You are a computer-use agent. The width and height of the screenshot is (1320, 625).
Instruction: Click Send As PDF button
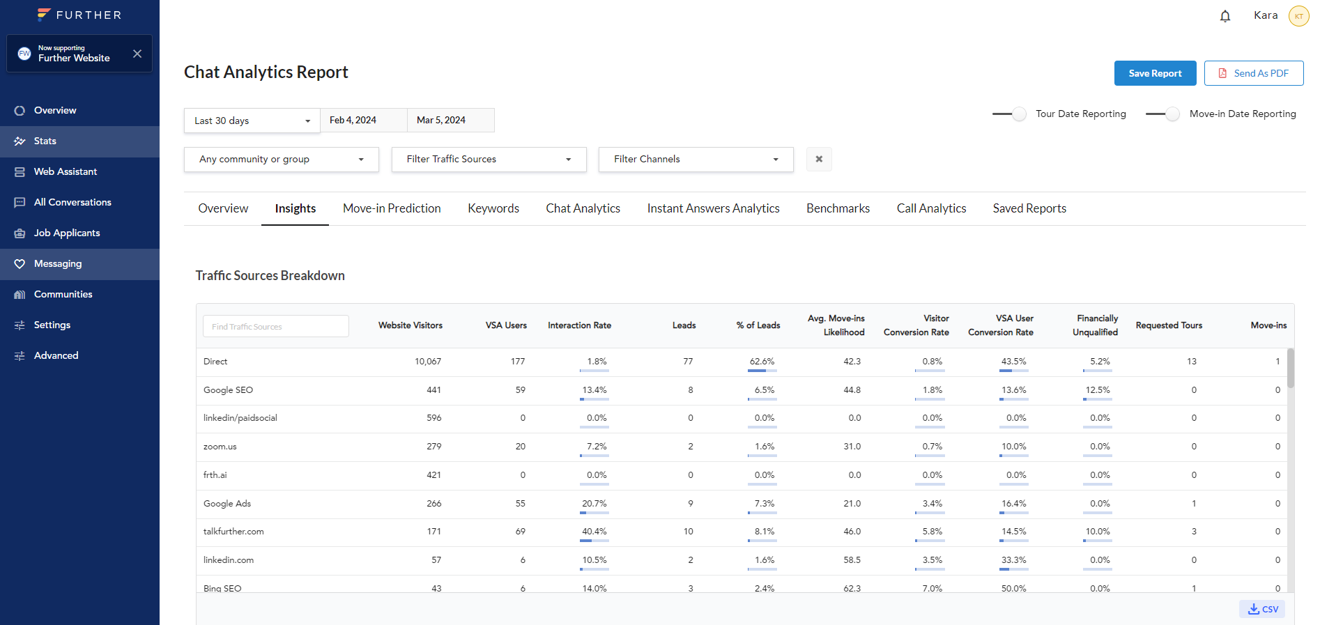(x=1253, y=73)
